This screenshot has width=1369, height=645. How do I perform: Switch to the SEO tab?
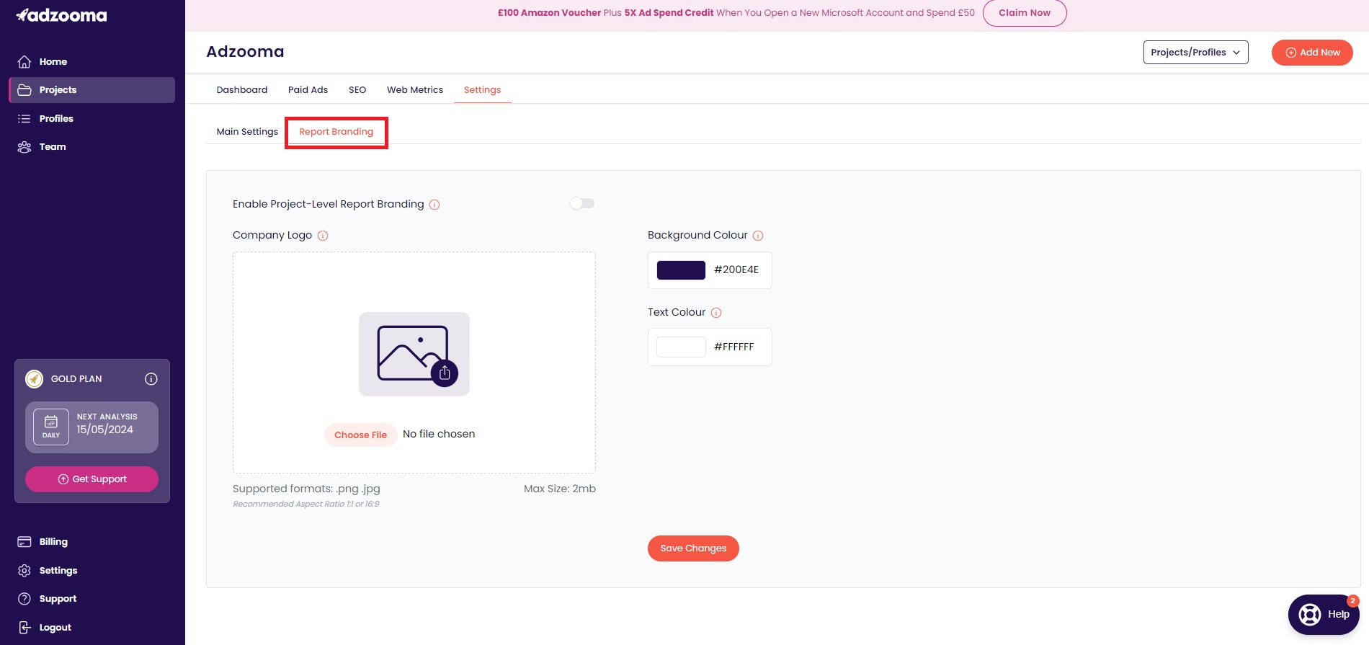point(357,90)
